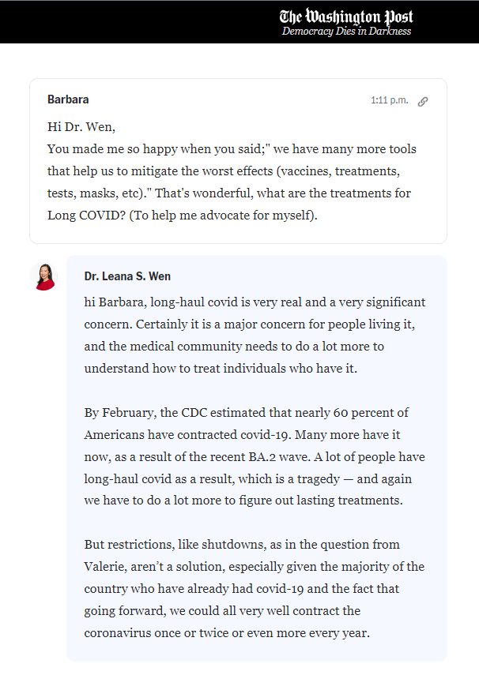Click the "coronavirus once or twice" closing line

[x=237, y=633]
